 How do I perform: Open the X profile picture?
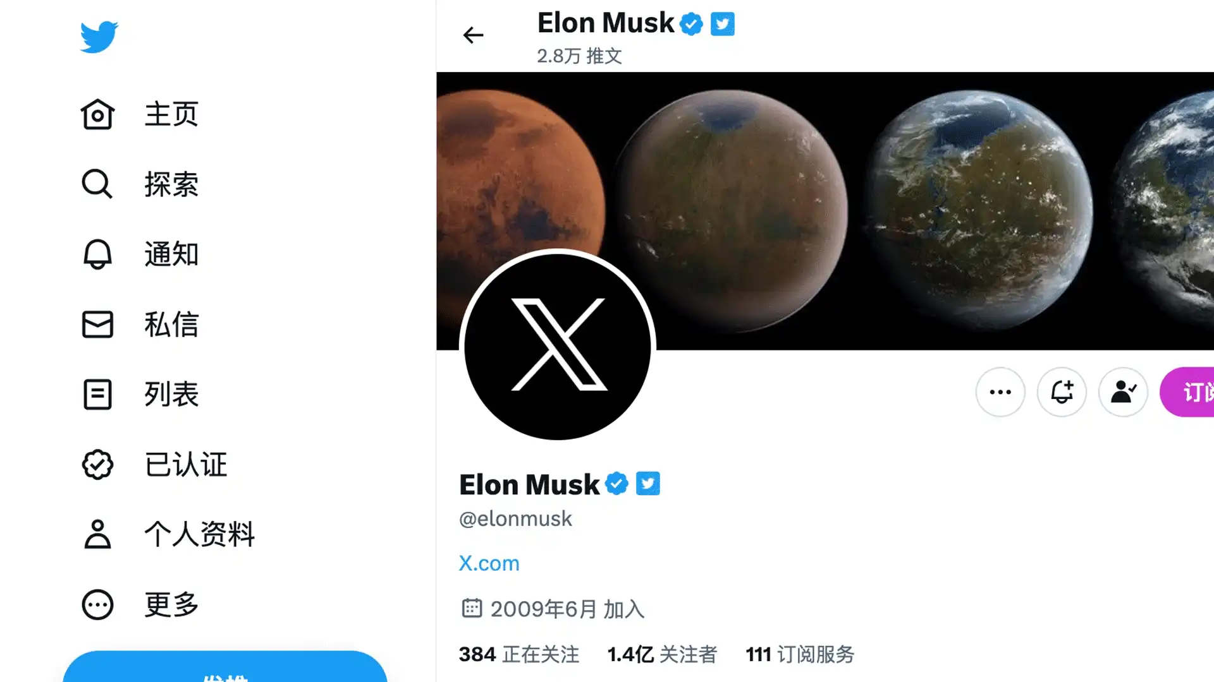(x=557, y=346)
